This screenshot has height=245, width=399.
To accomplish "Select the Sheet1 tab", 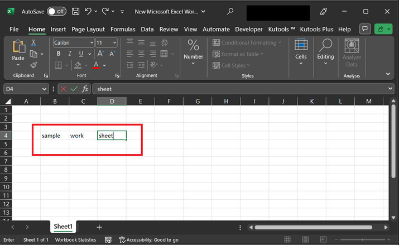I will (x=63, y=227).
